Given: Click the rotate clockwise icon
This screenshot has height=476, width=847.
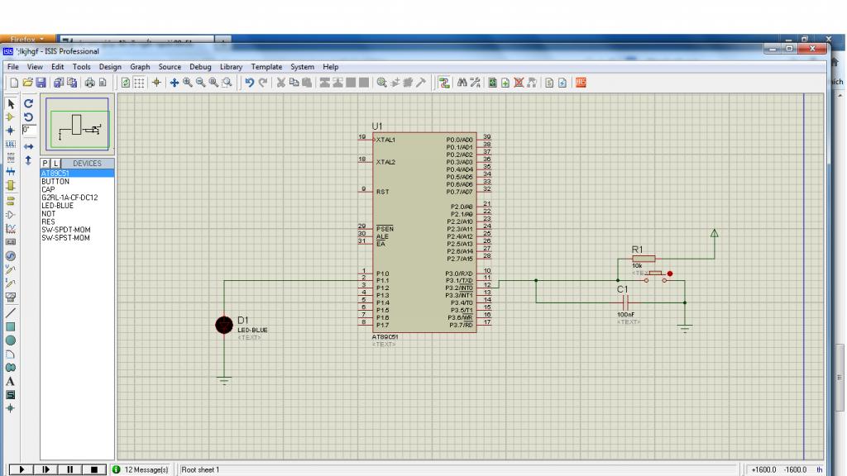Looking at the screenshot, I should pos(30,105).
